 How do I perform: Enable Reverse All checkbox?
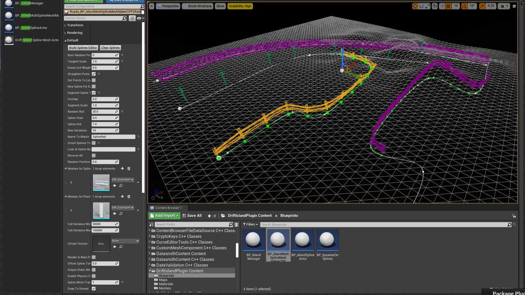coord(94,155)
